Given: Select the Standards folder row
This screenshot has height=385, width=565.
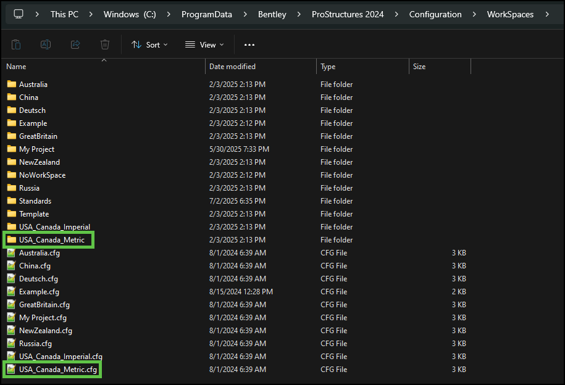Looking at the screenshot, I should pos(35,201).
